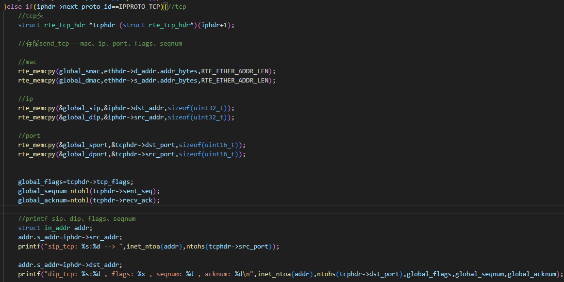Click global_smac in the rte_memcpy call

tap(80, 71)
